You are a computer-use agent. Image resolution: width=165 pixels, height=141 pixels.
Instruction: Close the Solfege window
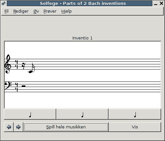coord(161,3)
